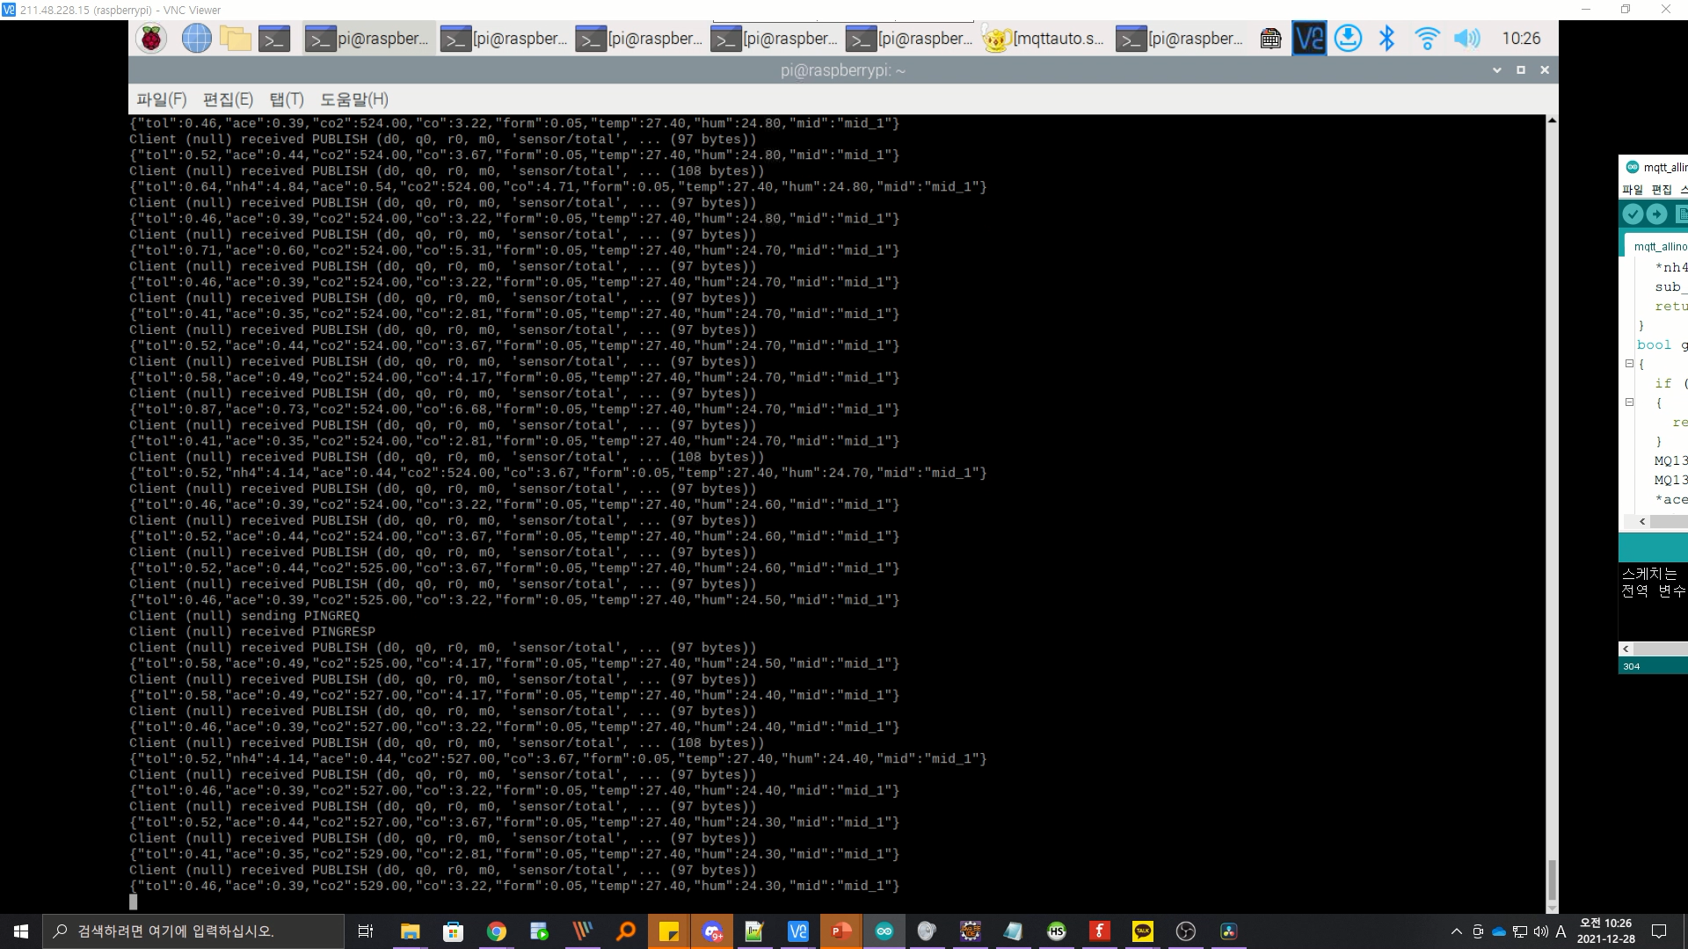
Task: Open the 편집(E) menu in terminal
Action: click(x=228, y=99)
